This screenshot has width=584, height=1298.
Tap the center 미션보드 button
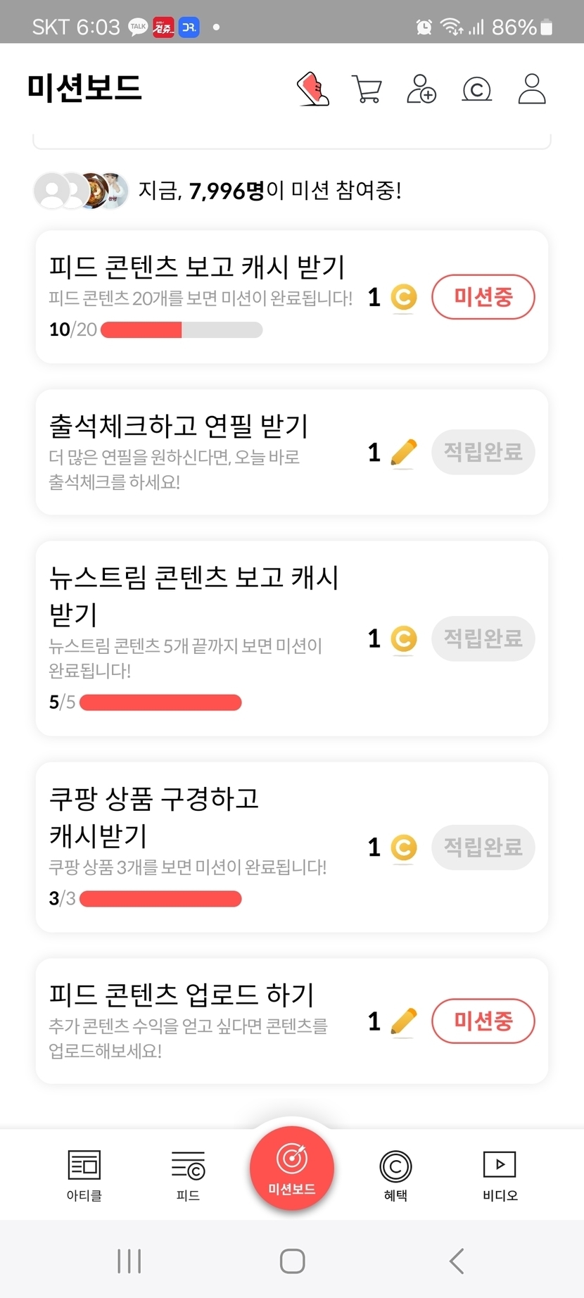[x=292, y=1168]
